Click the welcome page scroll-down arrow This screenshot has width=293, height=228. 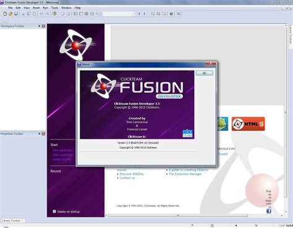point(286,212)
